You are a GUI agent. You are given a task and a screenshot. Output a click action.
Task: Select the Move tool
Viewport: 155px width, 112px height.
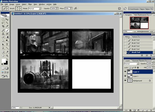coord(7,19)
